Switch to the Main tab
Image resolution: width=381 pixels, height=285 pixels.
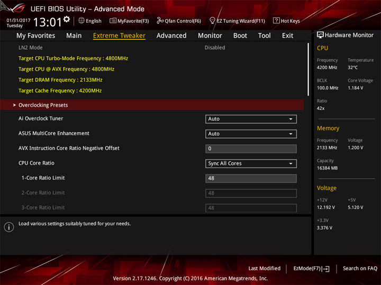pos(74,36)
